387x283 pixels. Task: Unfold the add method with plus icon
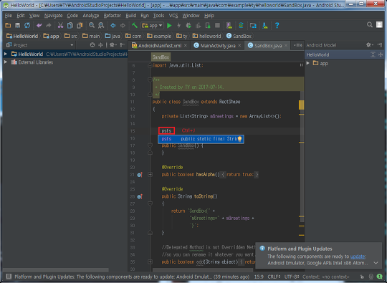[150, 262]
